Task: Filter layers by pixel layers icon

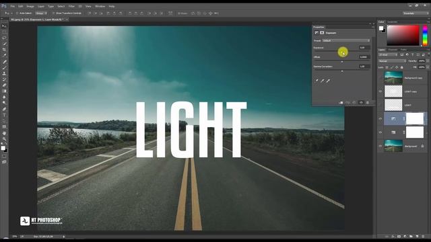Action: (402, 55)
